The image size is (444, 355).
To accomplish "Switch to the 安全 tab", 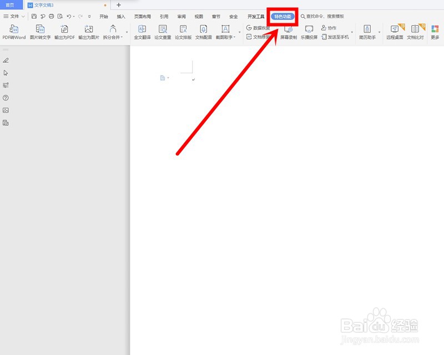I will (234, 17).
